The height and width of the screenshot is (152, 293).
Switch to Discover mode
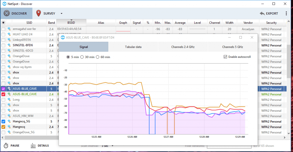tap(16, 13)
